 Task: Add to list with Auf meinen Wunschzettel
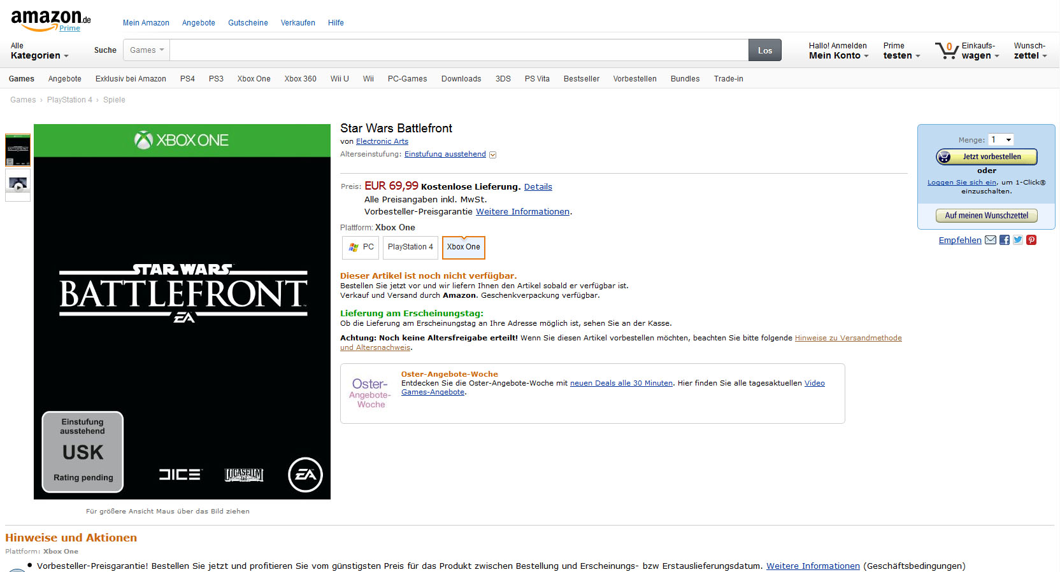point(987,216)
